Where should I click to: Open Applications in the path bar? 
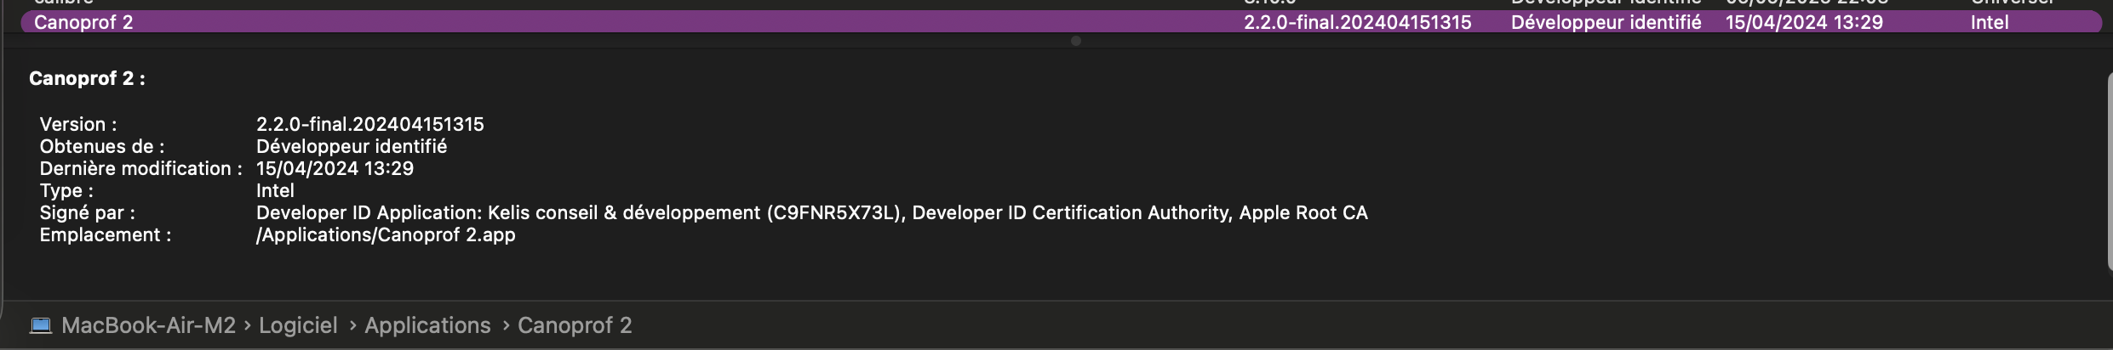click(x=427, y=325)
